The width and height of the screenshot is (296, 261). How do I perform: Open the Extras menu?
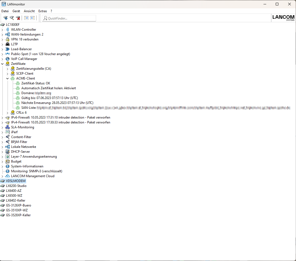(x=43, y=11)
